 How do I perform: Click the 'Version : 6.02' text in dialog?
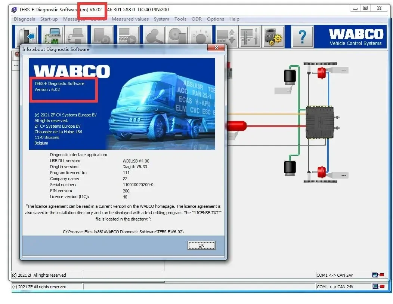(x=47, y=90)
